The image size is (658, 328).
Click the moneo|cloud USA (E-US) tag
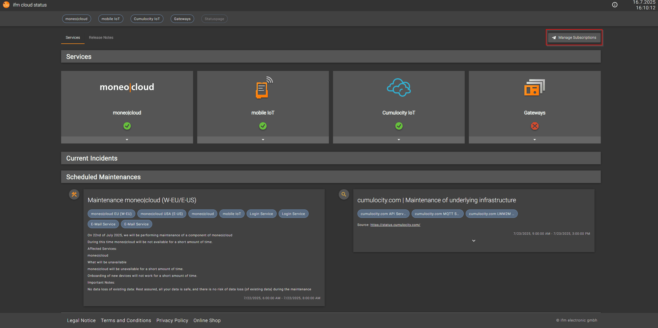click(162, 214)
